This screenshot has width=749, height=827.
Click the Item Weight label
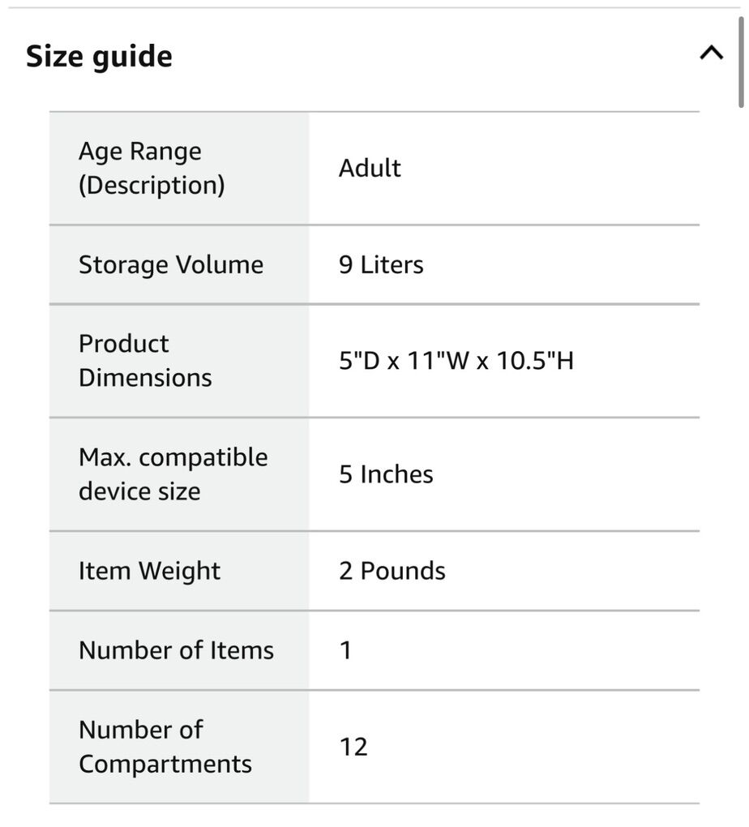(149, 571)
